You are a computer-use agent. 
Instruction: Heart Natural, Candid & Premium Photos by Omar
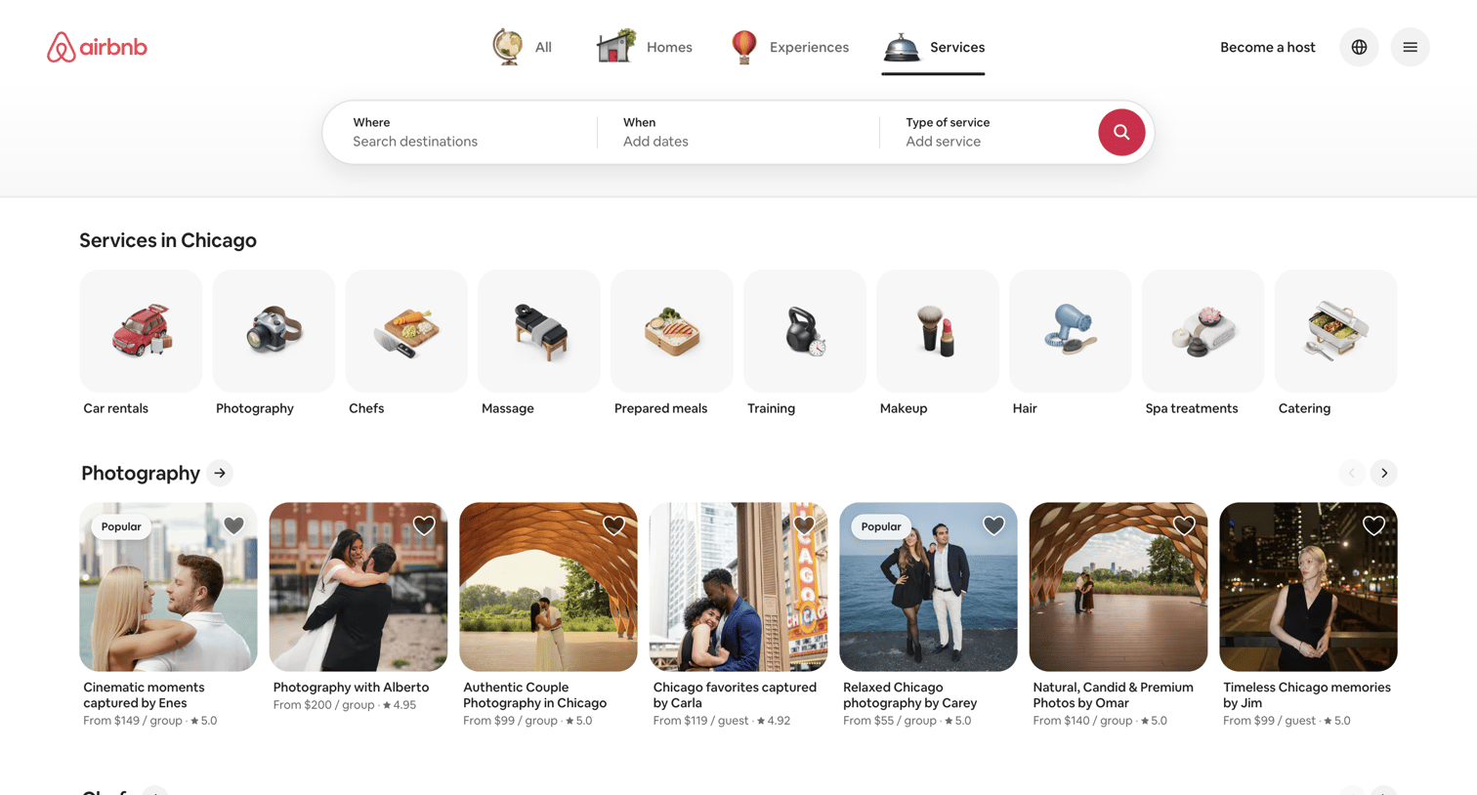[1184, 525]
